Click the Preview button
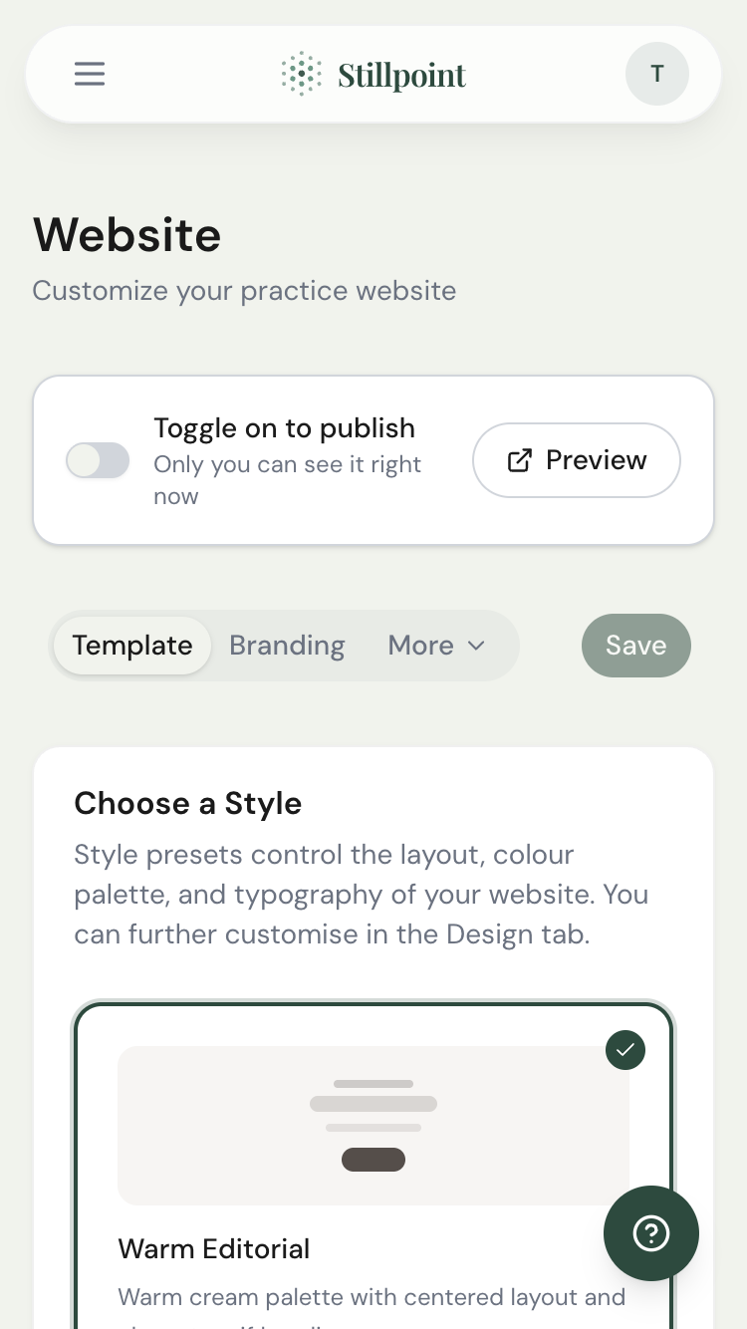 click(x=576, y=459)
